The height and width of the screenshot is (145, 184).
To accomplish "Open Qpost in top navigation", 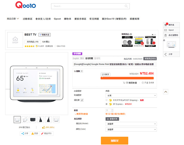I will pyautogui.click(x=57, y=19).
